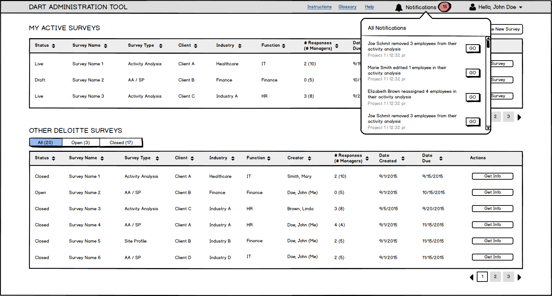Click Brown, Linda creator cell
Image resolution: width=552 pixels, height=296 pixels.
click(300, 209)
